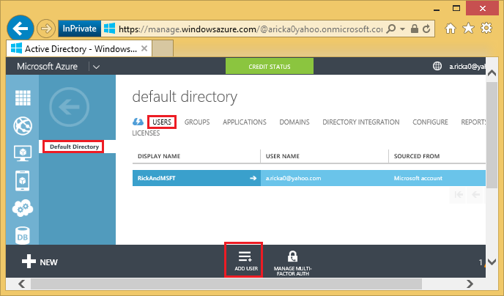Image resolution: width=504 pixels, height=296 pixels.
Task: Click the NEW plus icon
Action: [29, 262]
